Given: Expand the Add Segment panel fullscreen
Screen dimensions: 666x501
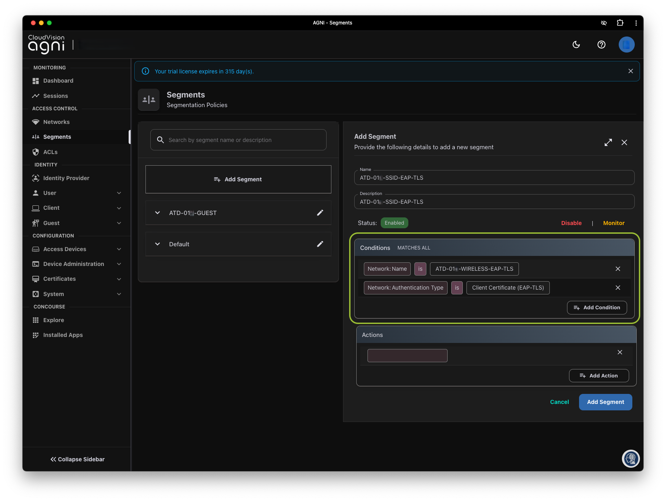Looking at the screenshot, I should point(608,142).
